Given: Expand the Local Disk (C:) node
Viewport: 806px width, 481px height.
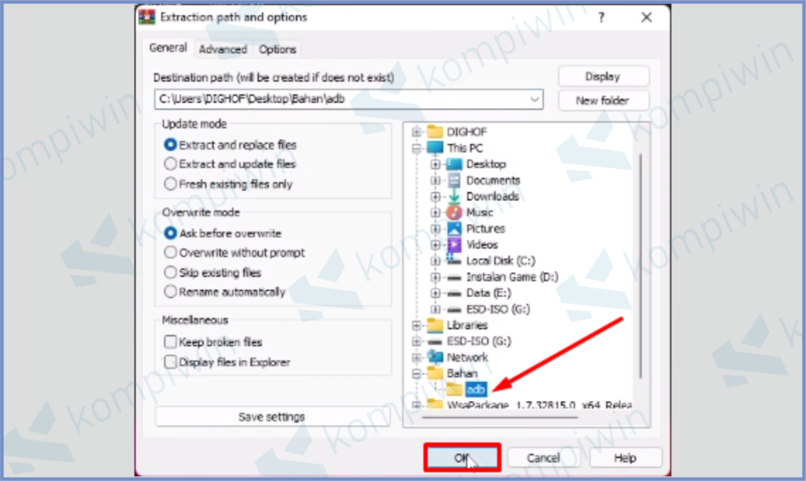Looking at the screenshot, I should tap(435, 261).
